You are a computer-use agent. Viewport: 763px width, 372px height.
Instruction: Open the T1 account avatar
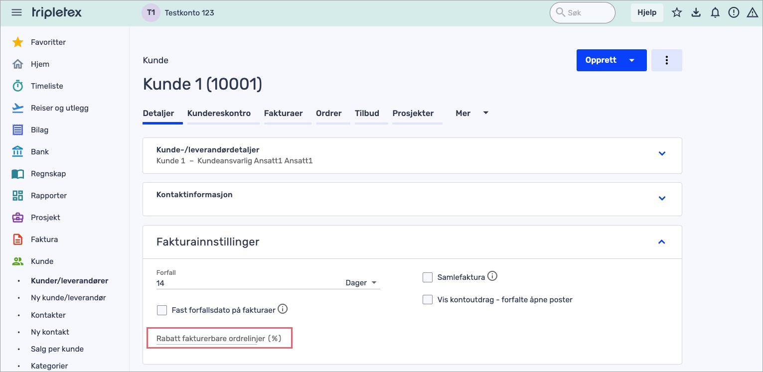pos(151,12)
